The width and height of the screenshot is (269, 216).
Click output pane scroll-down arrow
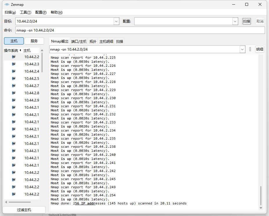[261, 208]
